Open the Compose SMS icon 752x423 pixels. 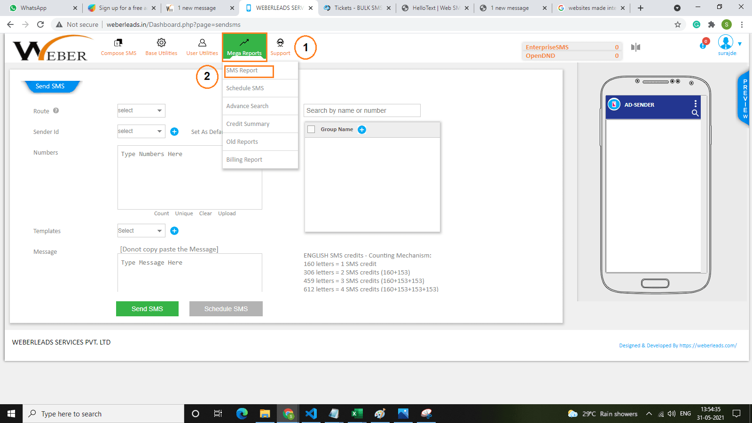(118, 43)
